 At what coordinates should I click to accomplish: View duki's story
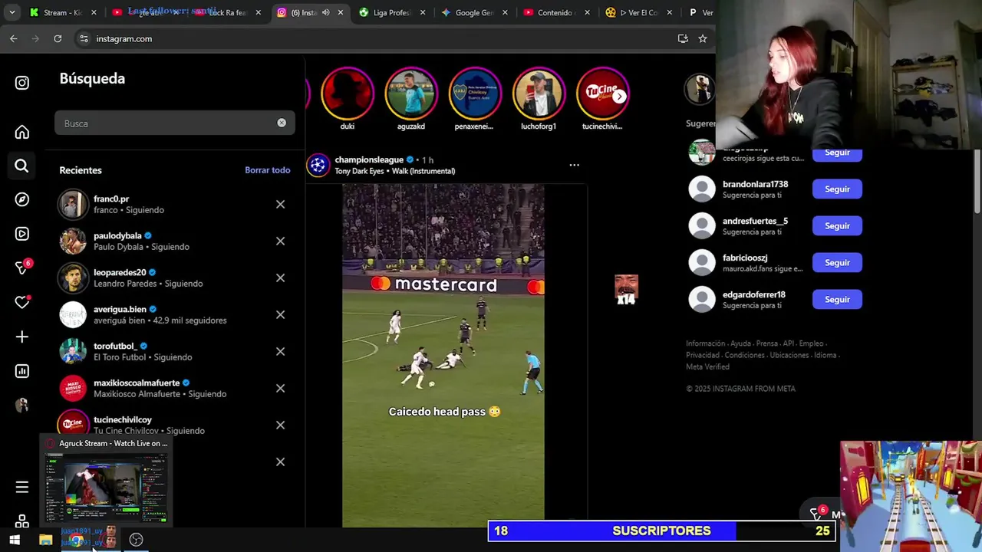tap(347, 94)
